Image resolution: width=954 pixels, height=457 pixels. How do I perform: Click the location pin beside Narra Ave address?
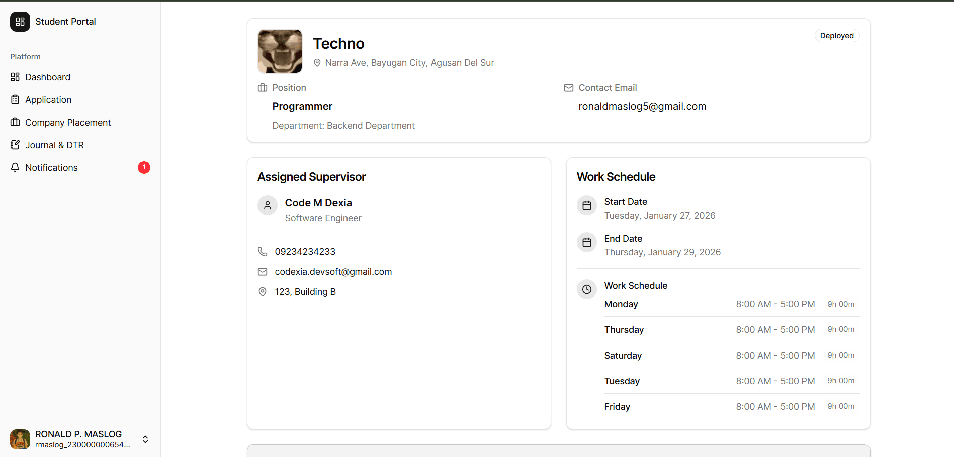[x=317, y=63]
